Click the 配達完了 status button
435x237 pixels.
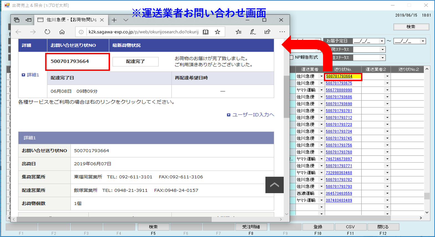pyautogui.click(x=135, y=61)
